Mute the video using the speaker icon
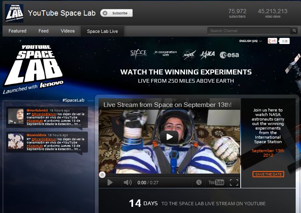Viewport: 301px width, 213px height. pyautogui.click(x=127, y=183)
